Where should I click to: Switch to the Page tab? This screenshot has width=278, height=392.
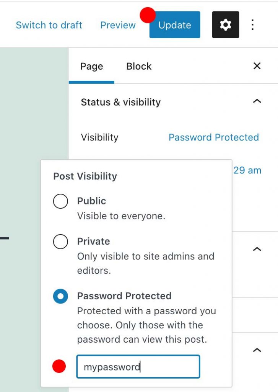pyautogui.click(x=92, y=66)
